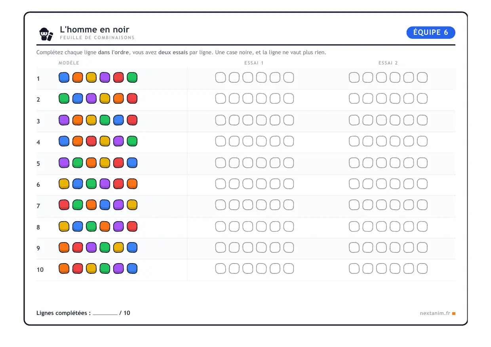Click the ÉQUIPE 6 badge
The image size is (491, 347).
[x=431, y=32]
